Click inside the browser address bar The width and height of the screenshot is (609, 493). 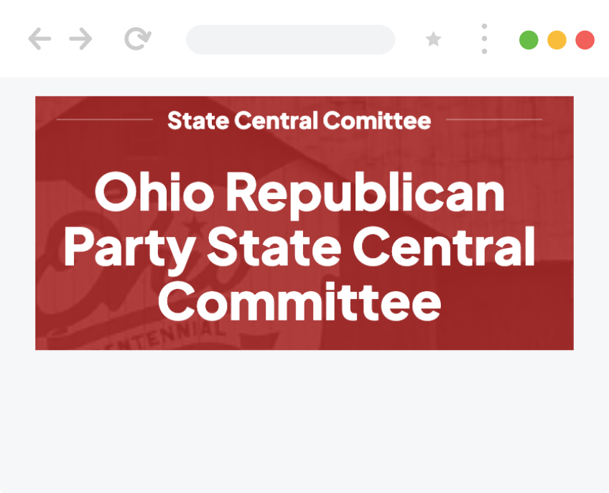(x=291, y=40)
